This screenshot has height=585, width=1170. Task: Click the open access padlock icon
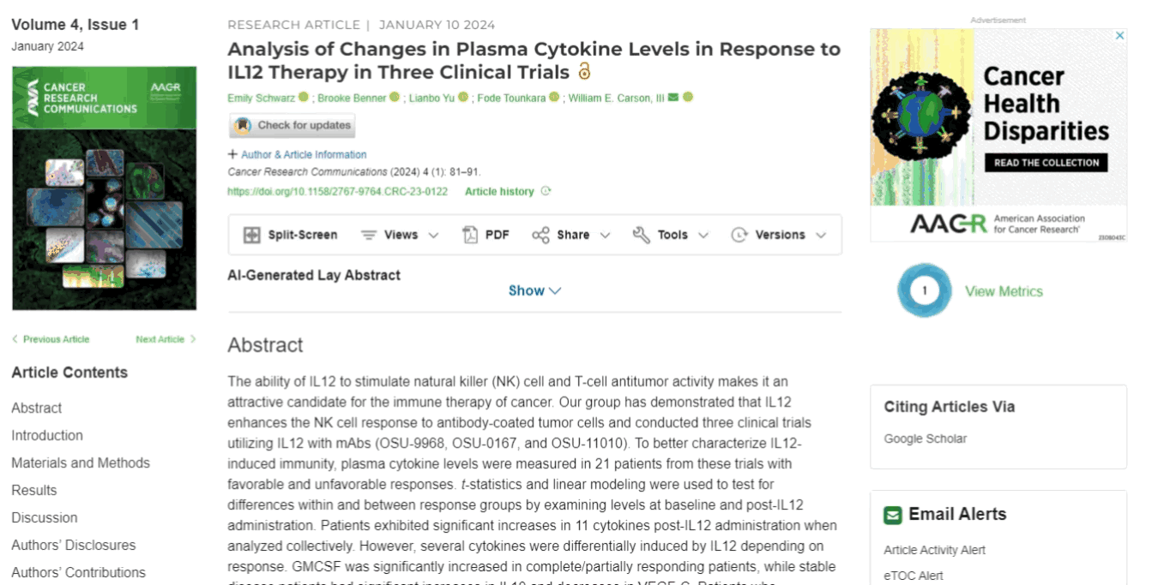pyautogui.click(x=585, y=71)
